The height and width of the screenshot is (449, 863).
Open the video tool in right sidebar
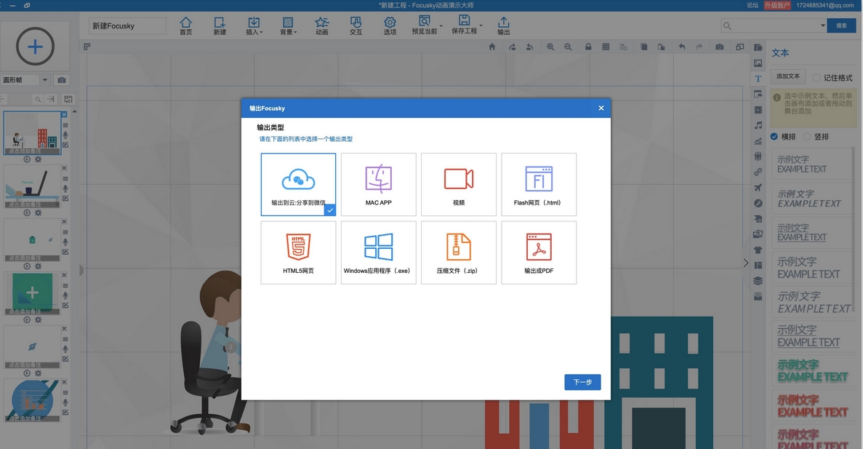coord(758,110)
